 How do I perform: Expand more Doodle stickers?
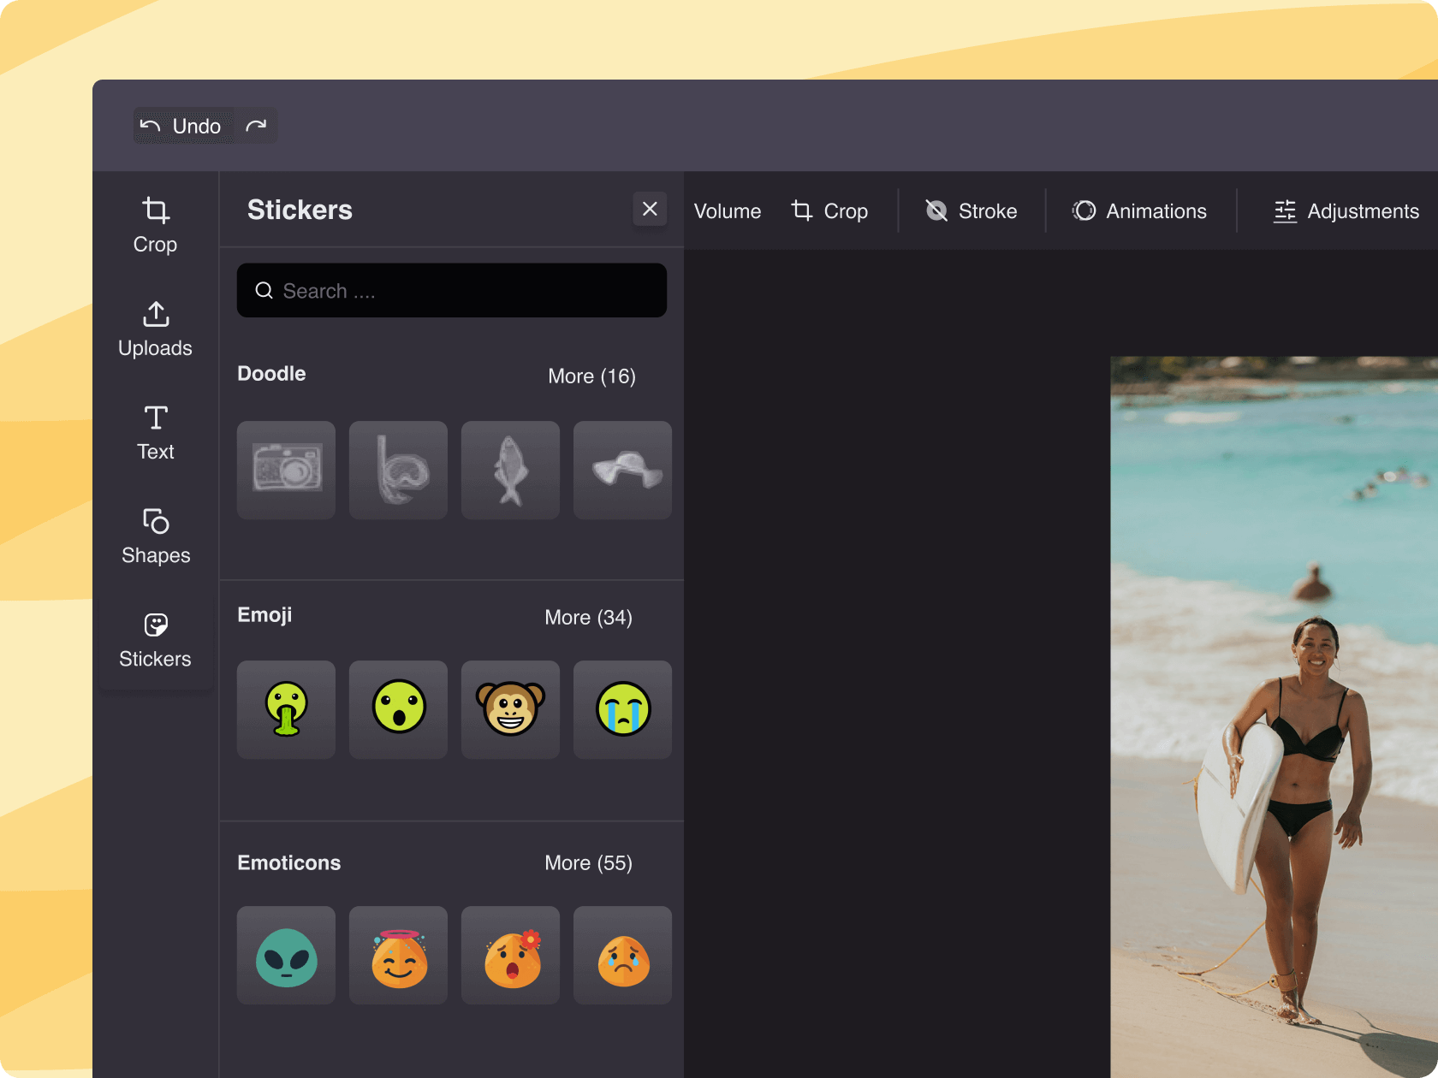pos(591,376)
